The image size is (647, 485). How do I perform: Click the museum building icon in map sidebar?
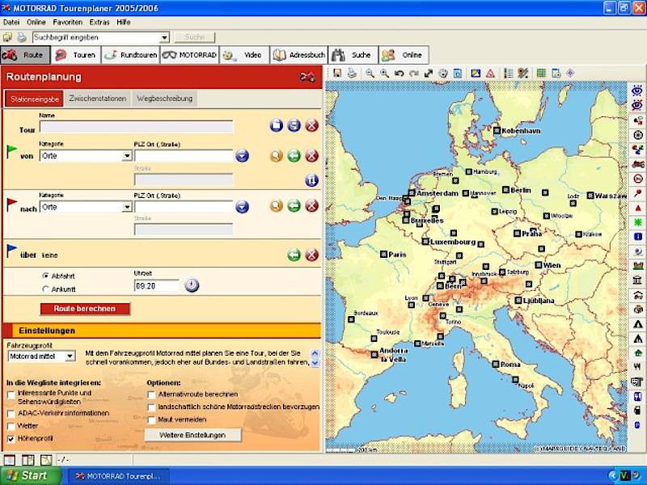coord(637,280)
